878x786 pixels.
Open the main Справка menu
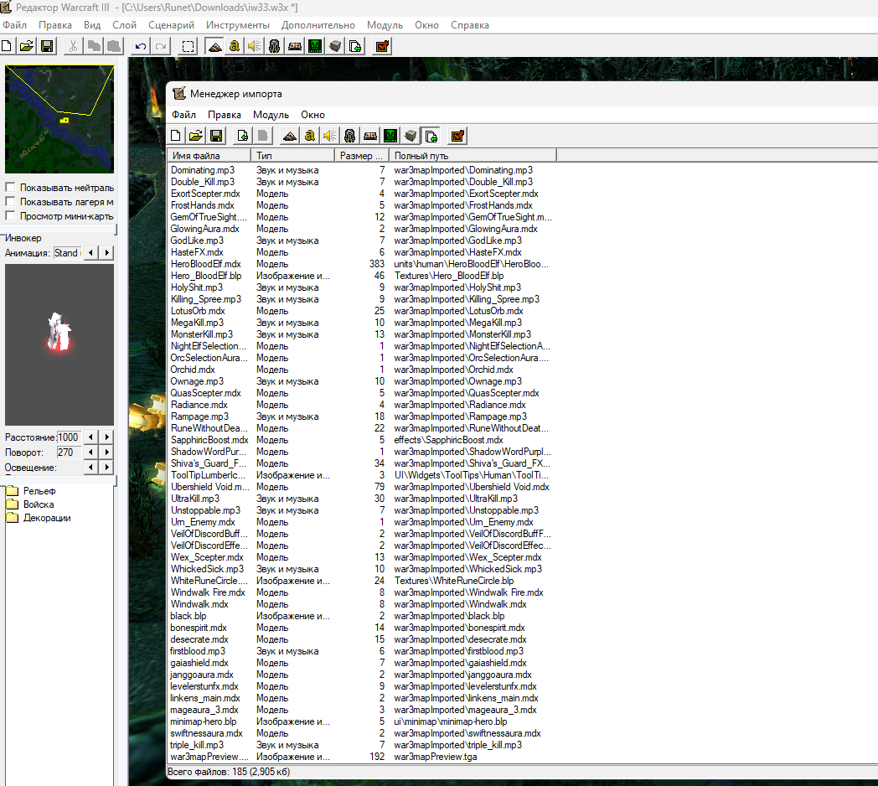pyautogui.click(x=470, y=24)
